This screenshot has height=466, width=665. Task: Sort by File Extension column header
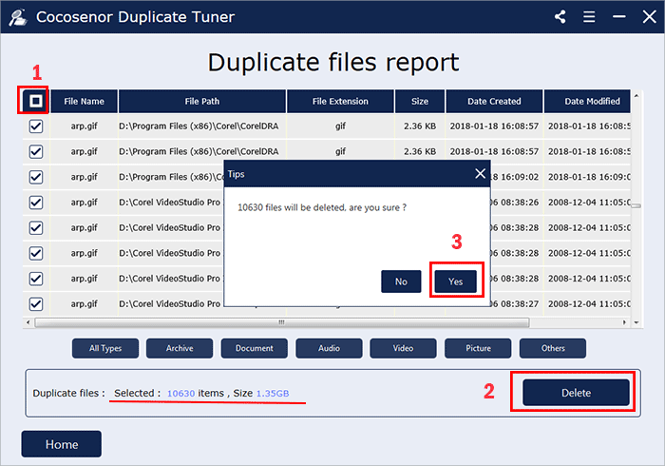pyautogui.click(x=340, y=101)
